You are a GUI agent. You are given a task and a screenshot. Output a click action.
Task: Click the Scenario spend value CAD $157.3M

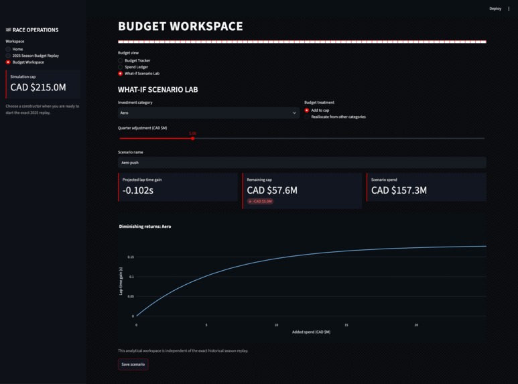pyautogui.click(x=399, y=190)
